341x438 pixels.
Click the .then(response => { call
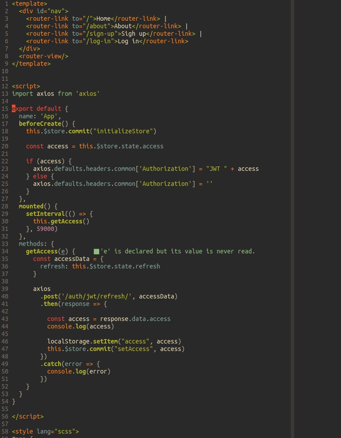coord(73,304)
